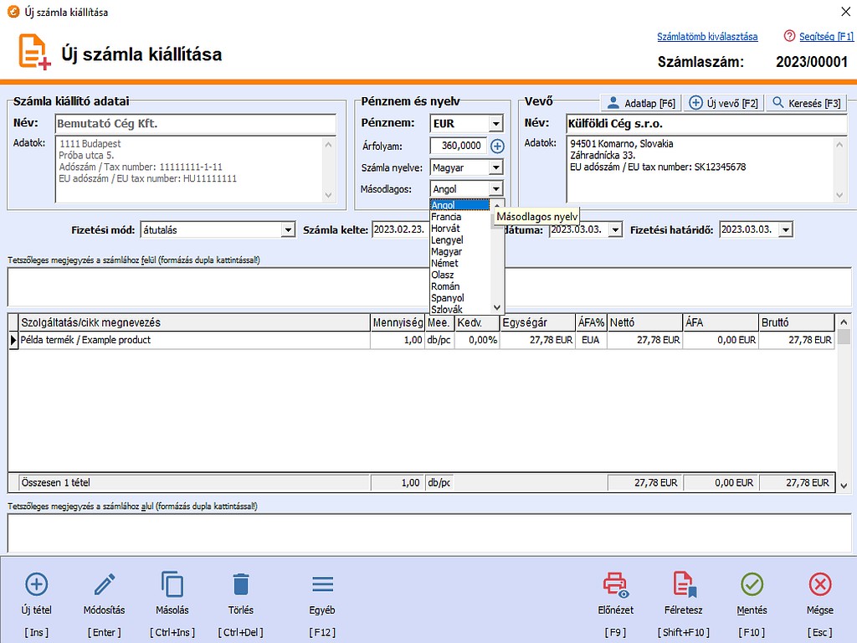This screenshot has height=643, width=857.
Task: Click the Mégse cancel icon
Action: click(820, 584)
